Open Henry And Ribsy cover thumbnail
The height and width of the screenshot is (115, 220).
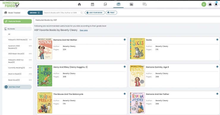coord(45,76)
